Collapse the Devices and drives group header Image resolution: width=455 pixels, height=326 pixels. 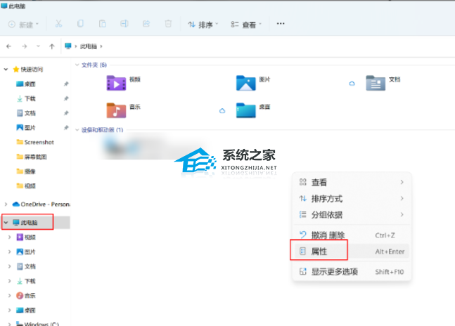point(77,130)
